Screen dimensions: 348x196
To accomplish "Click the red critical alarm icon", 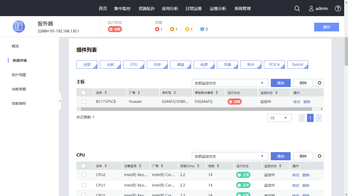I will (157, 29).
